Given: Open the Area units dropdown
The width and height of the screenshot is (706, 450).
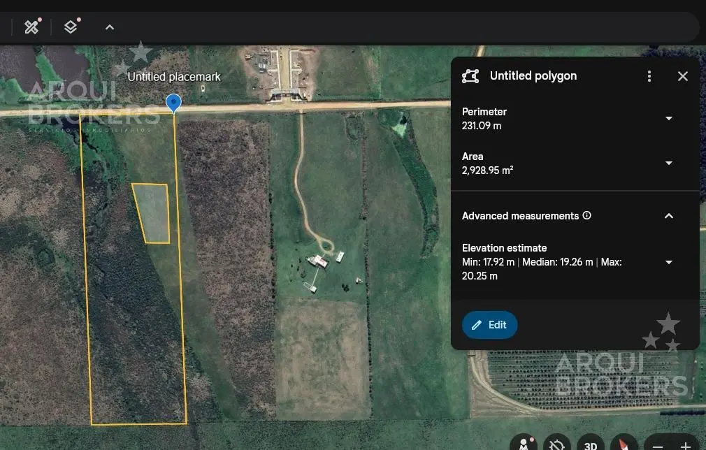Looking at the screenshot, I should coord(668,164).
